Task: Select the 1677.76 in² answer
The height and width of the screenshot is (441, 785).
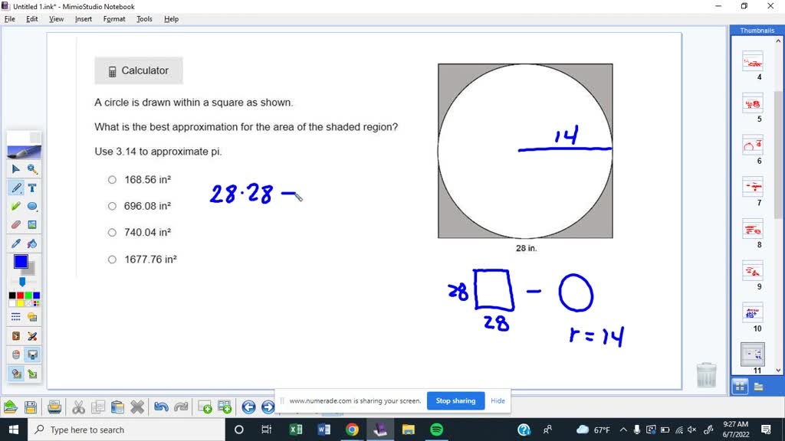Action: [x=112, y=259]
